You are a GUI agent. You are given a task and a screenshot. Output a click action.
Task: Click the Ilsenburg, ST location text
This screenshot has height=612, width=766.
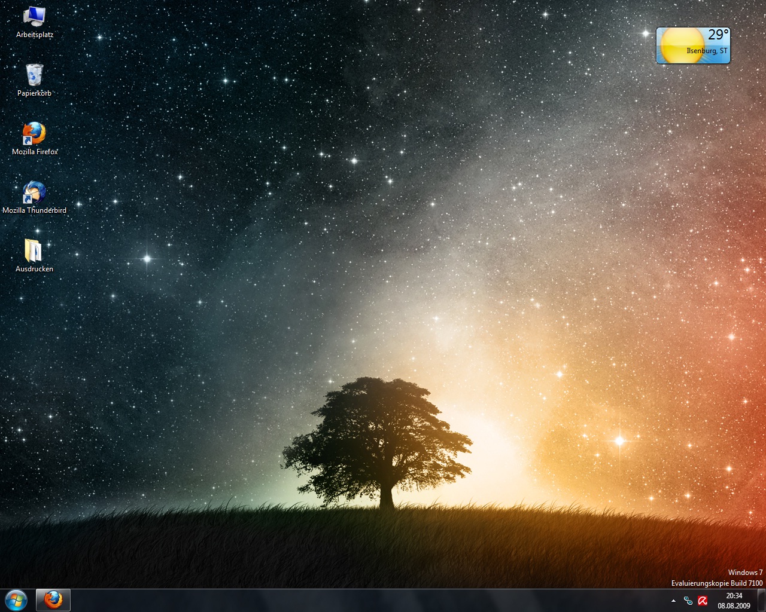707,51
